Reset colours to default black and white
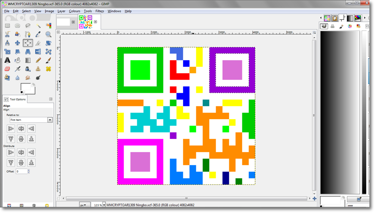 [22, 92]
